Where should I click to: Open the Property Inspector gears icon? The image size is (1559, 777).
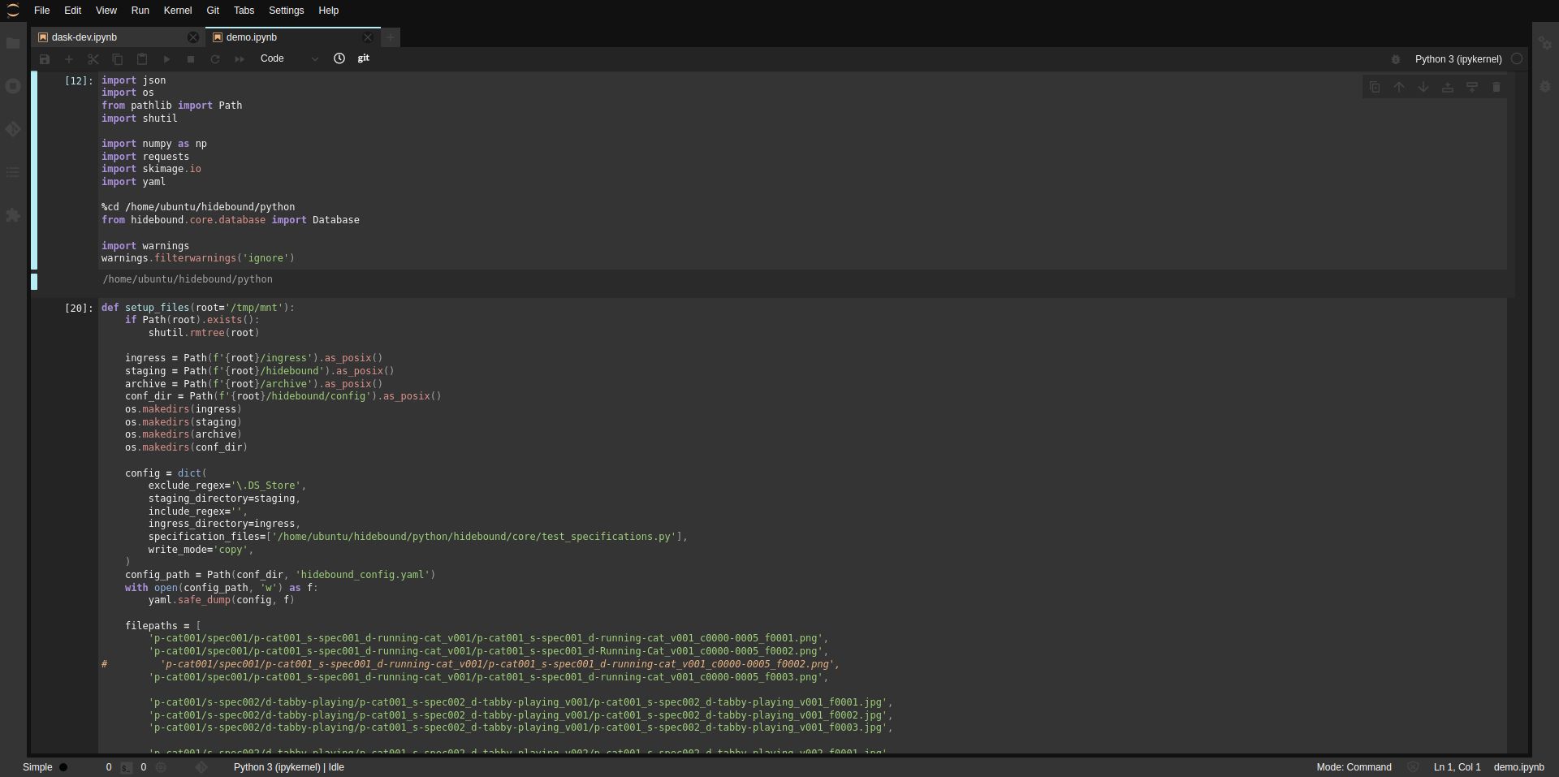[x=1545, y=43]
